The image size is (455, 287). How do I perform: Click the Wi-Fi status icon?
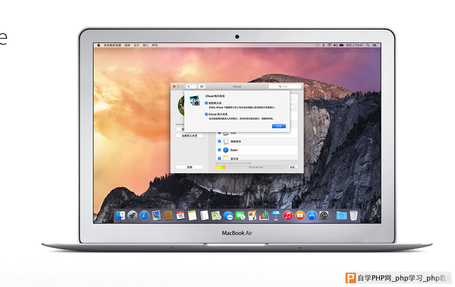click(x=329, y=45)
